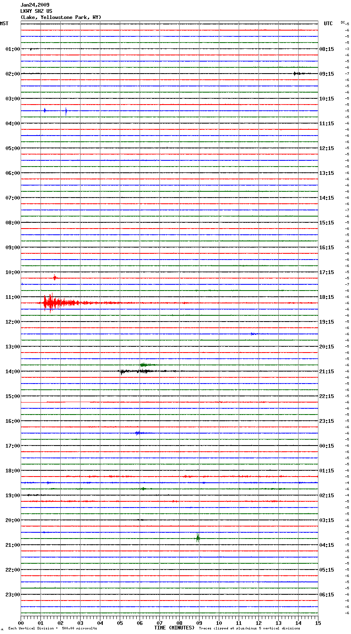The height and width of the screenshot is (634, 351).
Task: Click the 08:15 UTC time label
Action: pos(327,49)
